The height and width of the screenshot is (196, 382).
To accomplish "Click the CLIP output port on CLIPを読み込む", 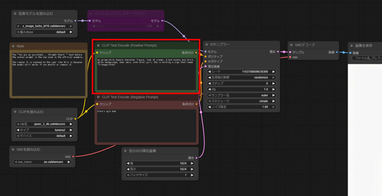I will pyautogui.click(x=75, y=119).
